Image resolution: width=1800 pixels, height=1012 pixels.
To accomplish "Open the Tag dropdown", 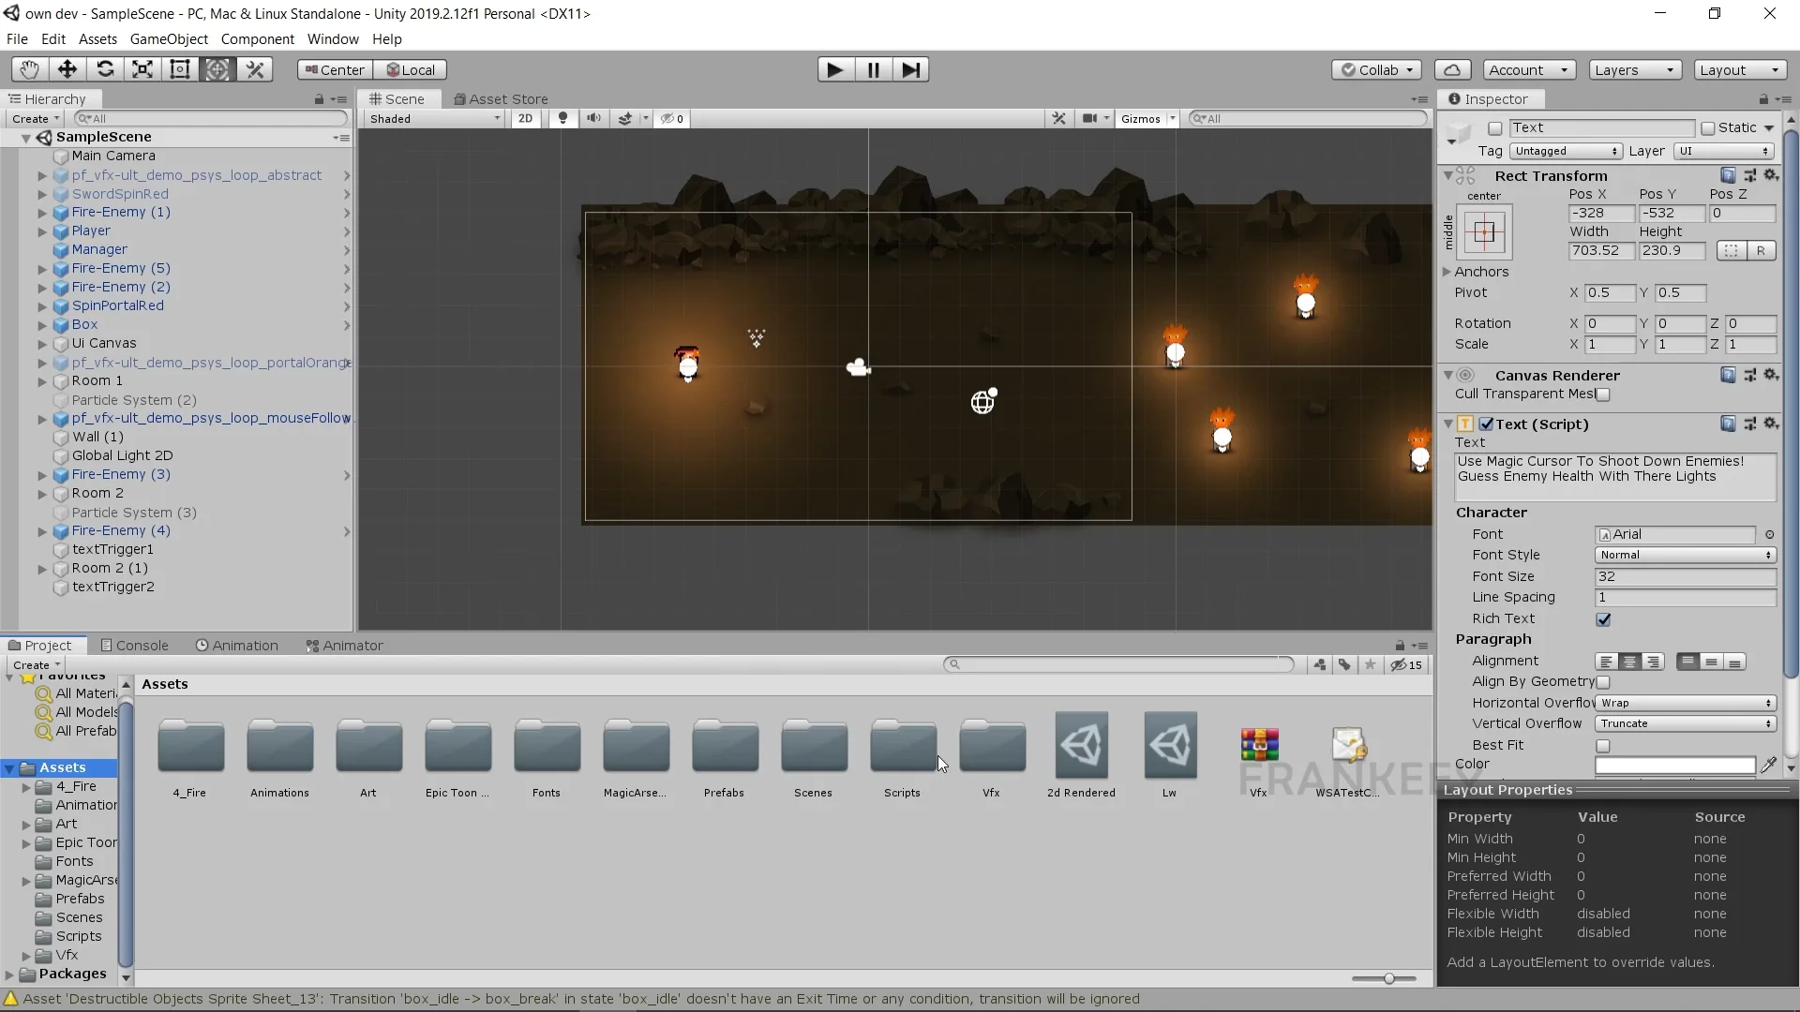I will tap(1566, 151).
